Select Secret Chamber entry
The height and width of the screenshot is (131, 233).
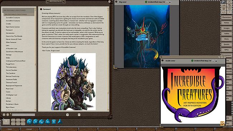[11, 70]
